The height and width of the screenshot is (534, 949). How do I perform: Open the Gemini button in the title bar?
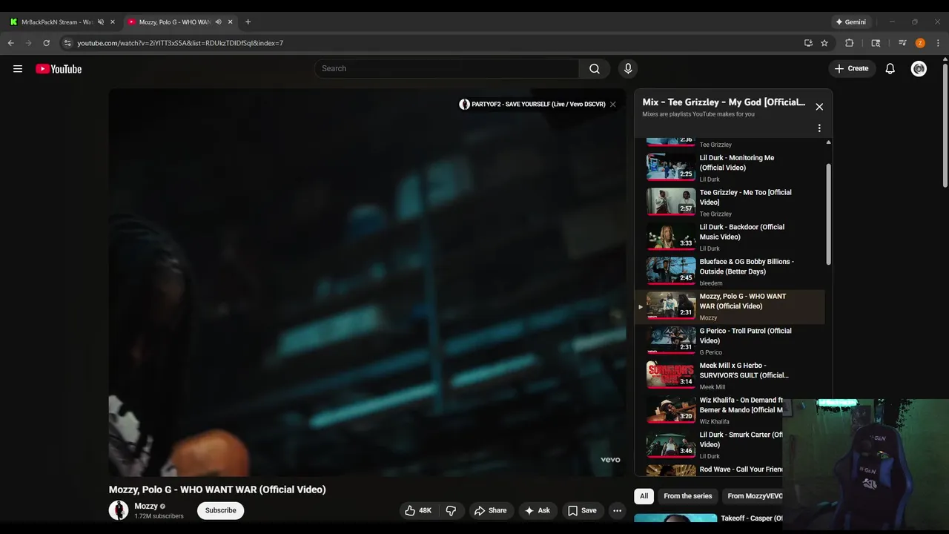pyautogui.click(x=850, y=22)
